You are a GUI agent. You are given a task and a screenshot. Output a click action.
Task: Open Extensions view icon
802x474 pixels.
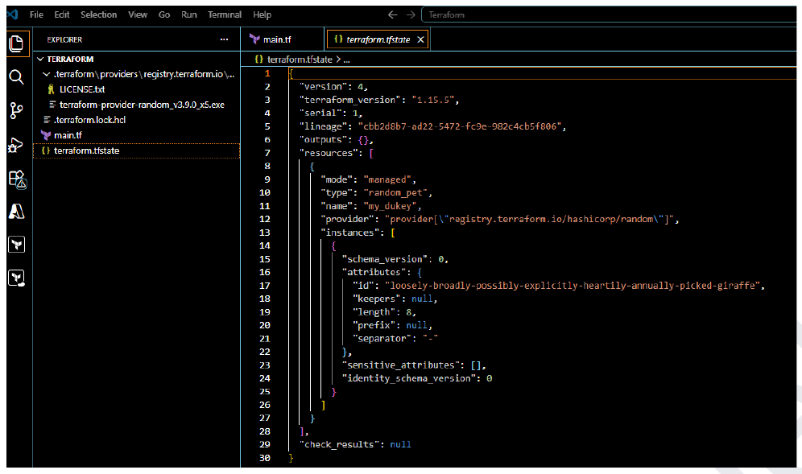(17, 179)
